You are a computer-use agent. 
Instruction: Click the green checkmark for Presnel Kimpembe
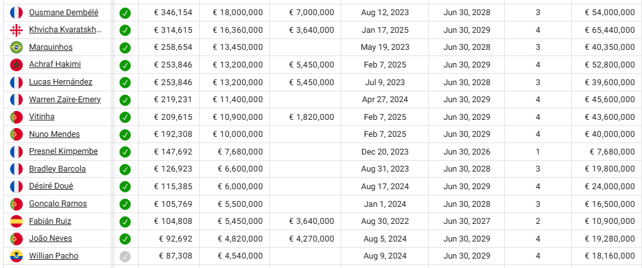tap(125, 152)
